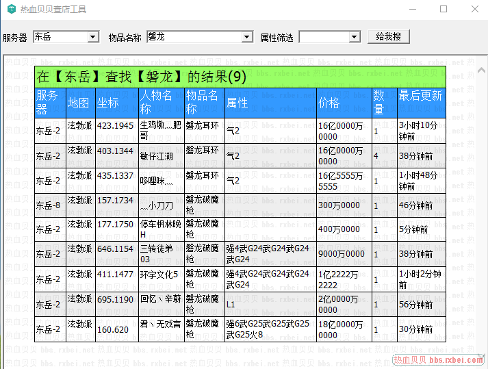Click the 物品名称 text field containing 磐龙
The width and height of the screenshot is (488, 369).
(194, 37)
